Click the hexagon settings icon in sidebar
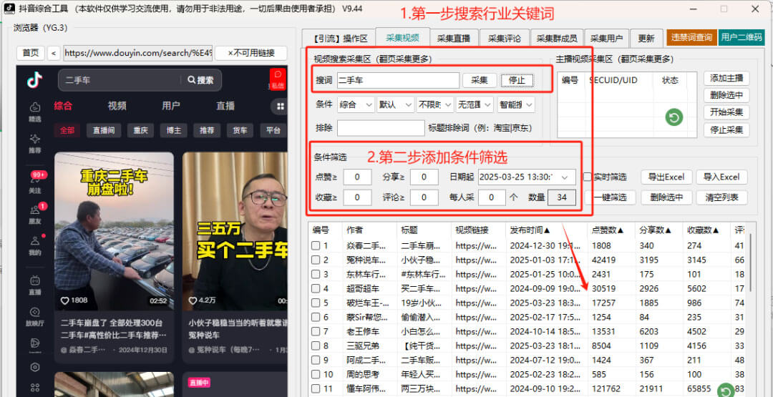This screenshot has height=397, width=773. (35, 367)
